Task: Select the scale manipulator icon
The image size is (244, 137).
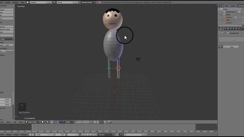Action: [63, 122]
